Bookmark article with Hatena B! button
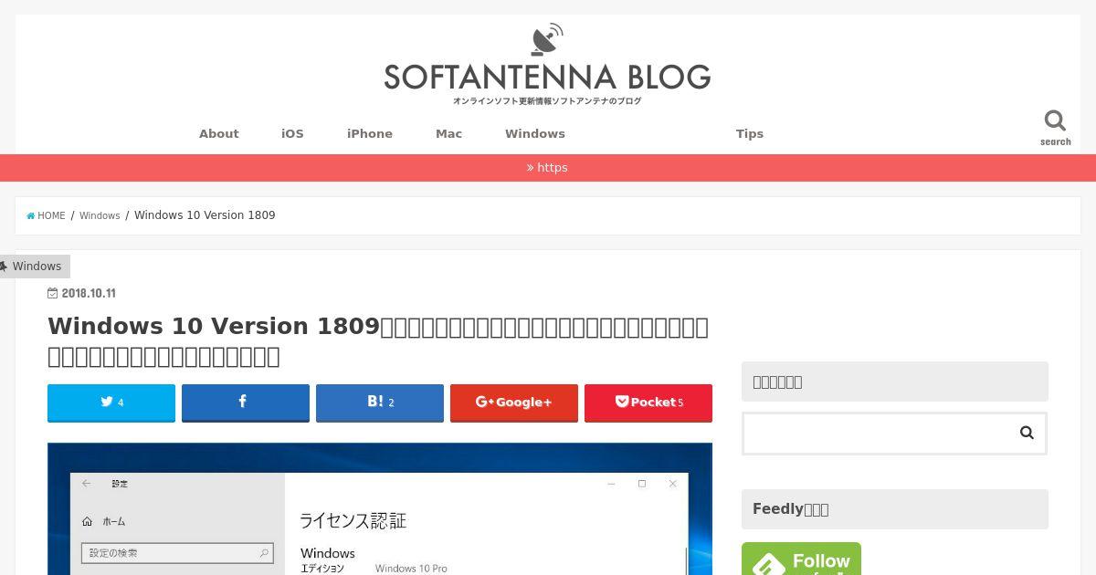The height and width of the screenshot is (575, 1096). pyautogui.click(x=380, y=402)
